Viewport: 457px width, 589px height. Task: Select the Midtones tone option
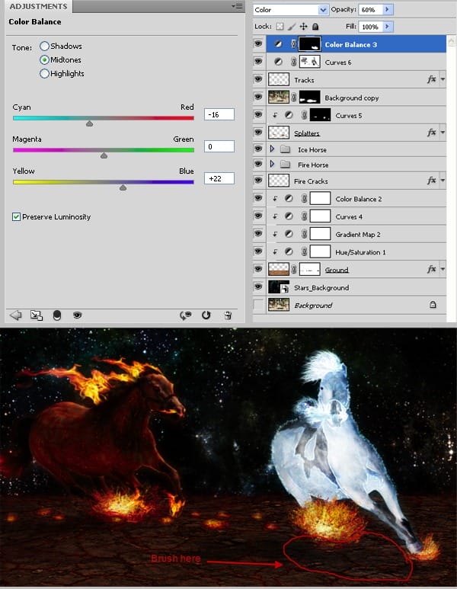[x=44, y=59]
